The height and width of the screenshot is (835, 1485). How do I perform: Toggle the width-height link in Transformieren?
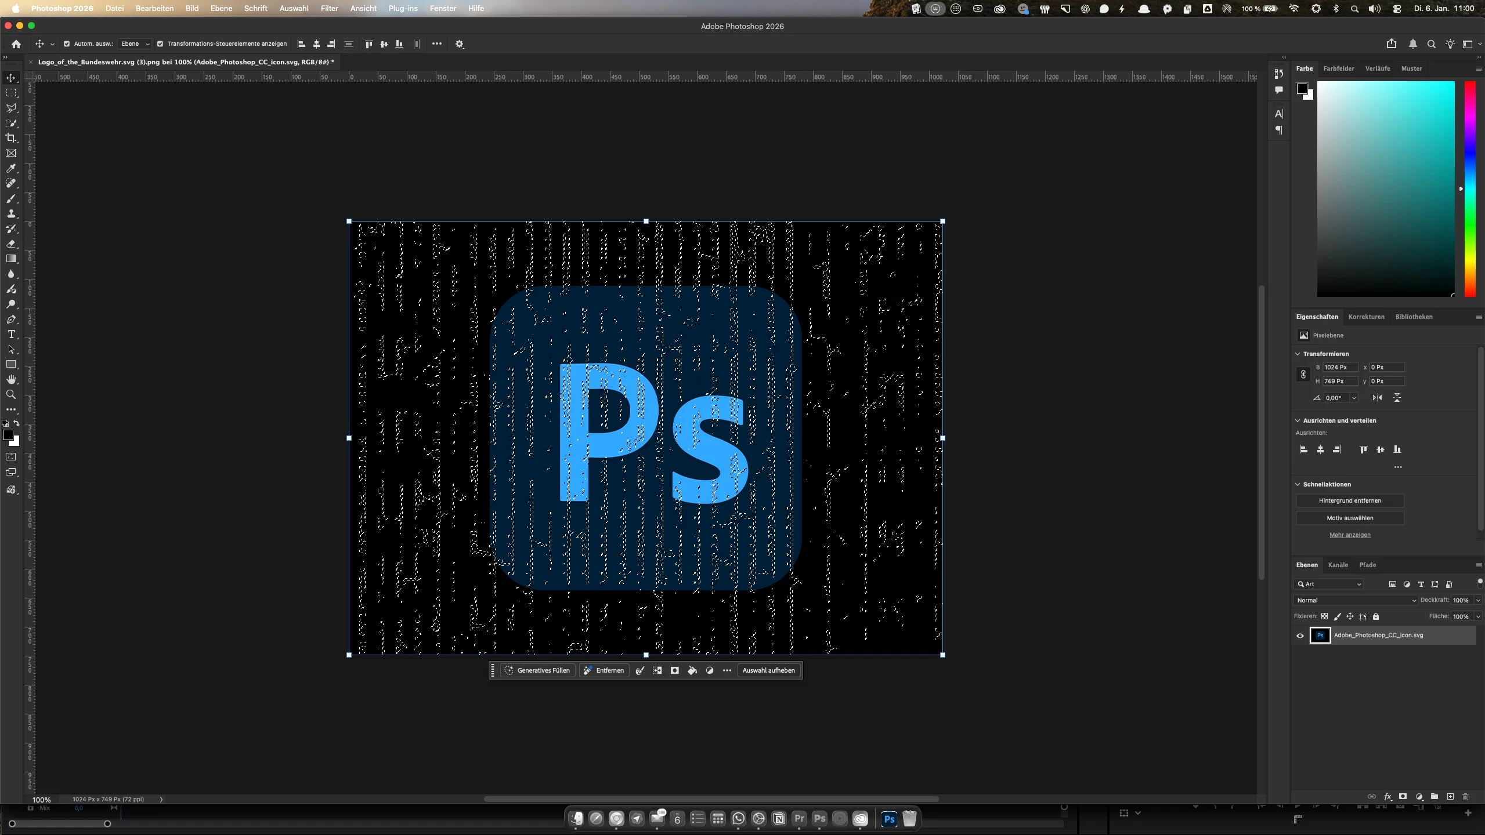[x=1303, y=375]
